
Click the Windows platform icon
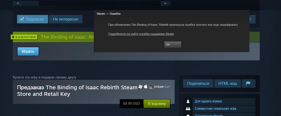click(x=140, y=87)
